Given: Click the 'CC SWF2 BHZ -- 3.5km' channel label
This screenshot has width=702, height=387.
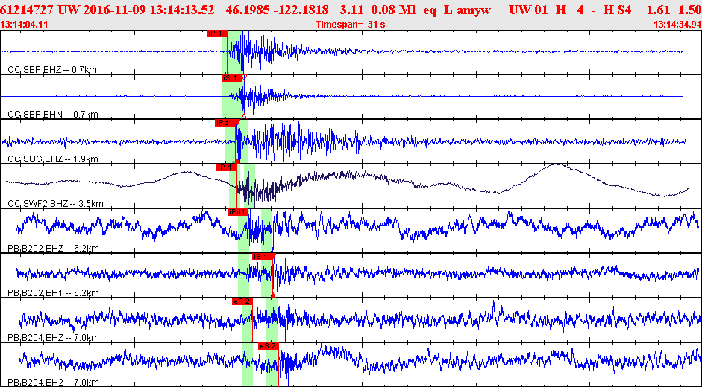Looking at the screenshot, I should pyautogui.click(x=55, y=204).
